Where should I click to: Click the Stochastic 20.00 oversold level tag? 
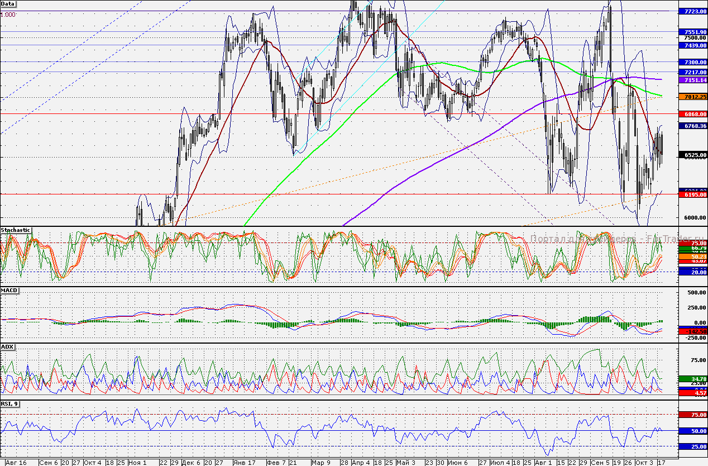pyautogui.click(x=692, y=271)
